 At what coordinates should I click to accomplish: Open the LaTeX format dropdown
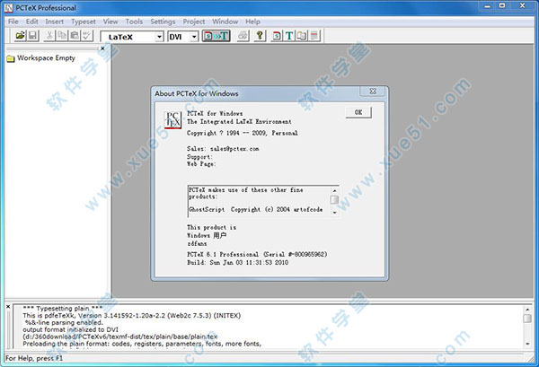click(159, 37)
